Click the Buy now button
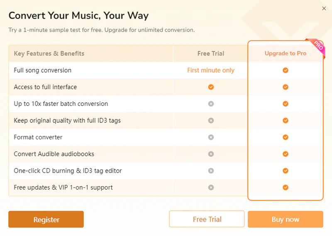The height and width of the screenshot is (236, 332). click(x=286, y=219)
